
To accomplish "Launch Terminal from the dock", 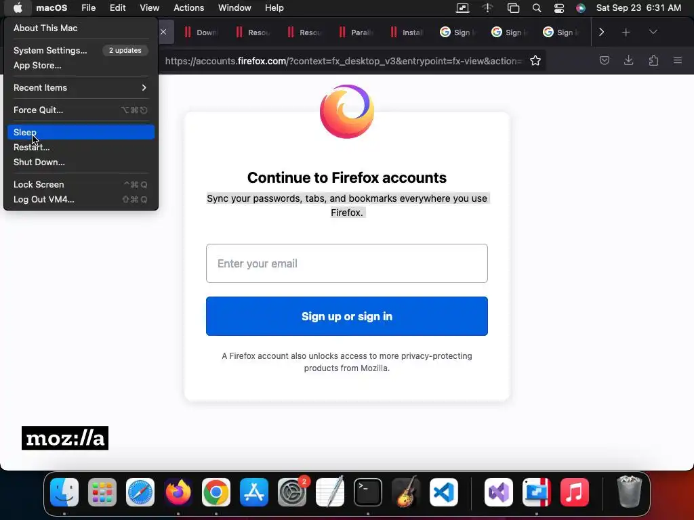I will (368, 492).
